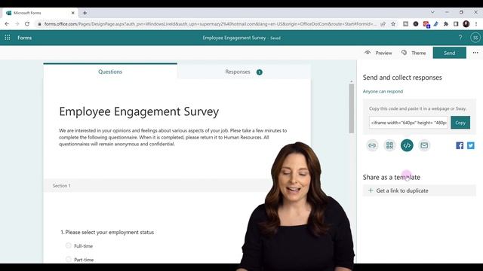
Task: Open the SS account avatar
Action: (475, 38)
